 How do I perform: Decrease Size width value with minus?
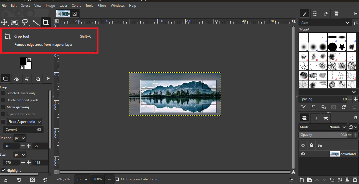(23, 162)
